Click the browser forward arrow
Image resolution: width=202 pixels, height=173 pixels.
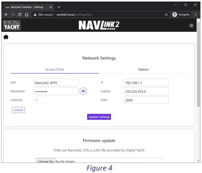click(x=13, y=15)
